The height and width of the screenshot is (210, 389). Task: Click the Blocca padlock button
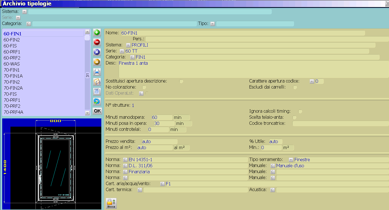pyautogui.click(x=111, y=203)
